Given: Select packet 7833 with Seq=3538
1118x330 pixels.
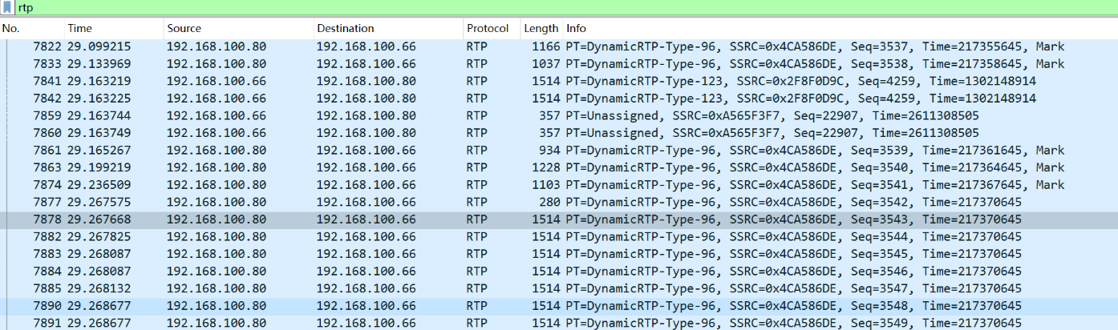Looking at the screenshot, I should [559, 64].
